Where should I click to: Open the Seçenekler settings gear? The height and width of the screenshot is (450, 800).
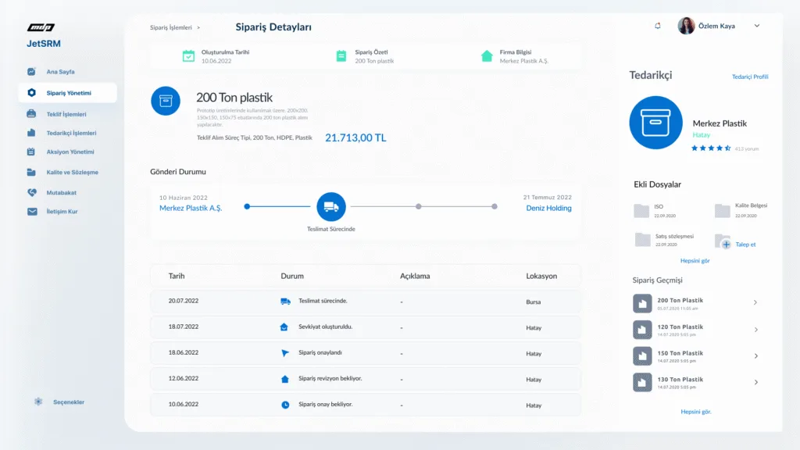(38, 402)
